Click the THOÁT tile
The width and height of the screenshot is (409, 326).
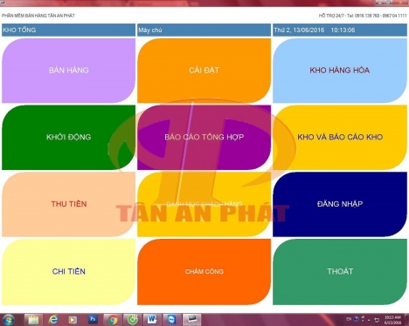(340, 272)
